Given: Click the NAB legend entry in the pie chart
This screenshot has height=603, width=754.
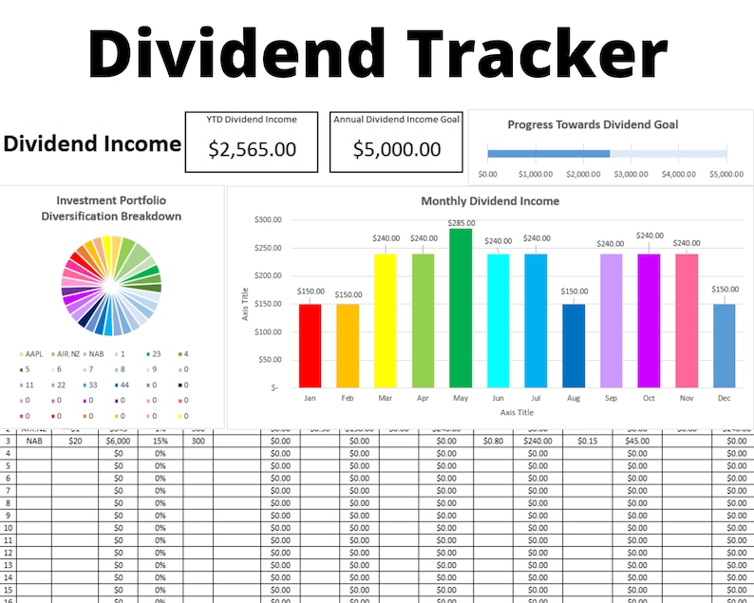Looking at the screenshot, I should [93, 354].
